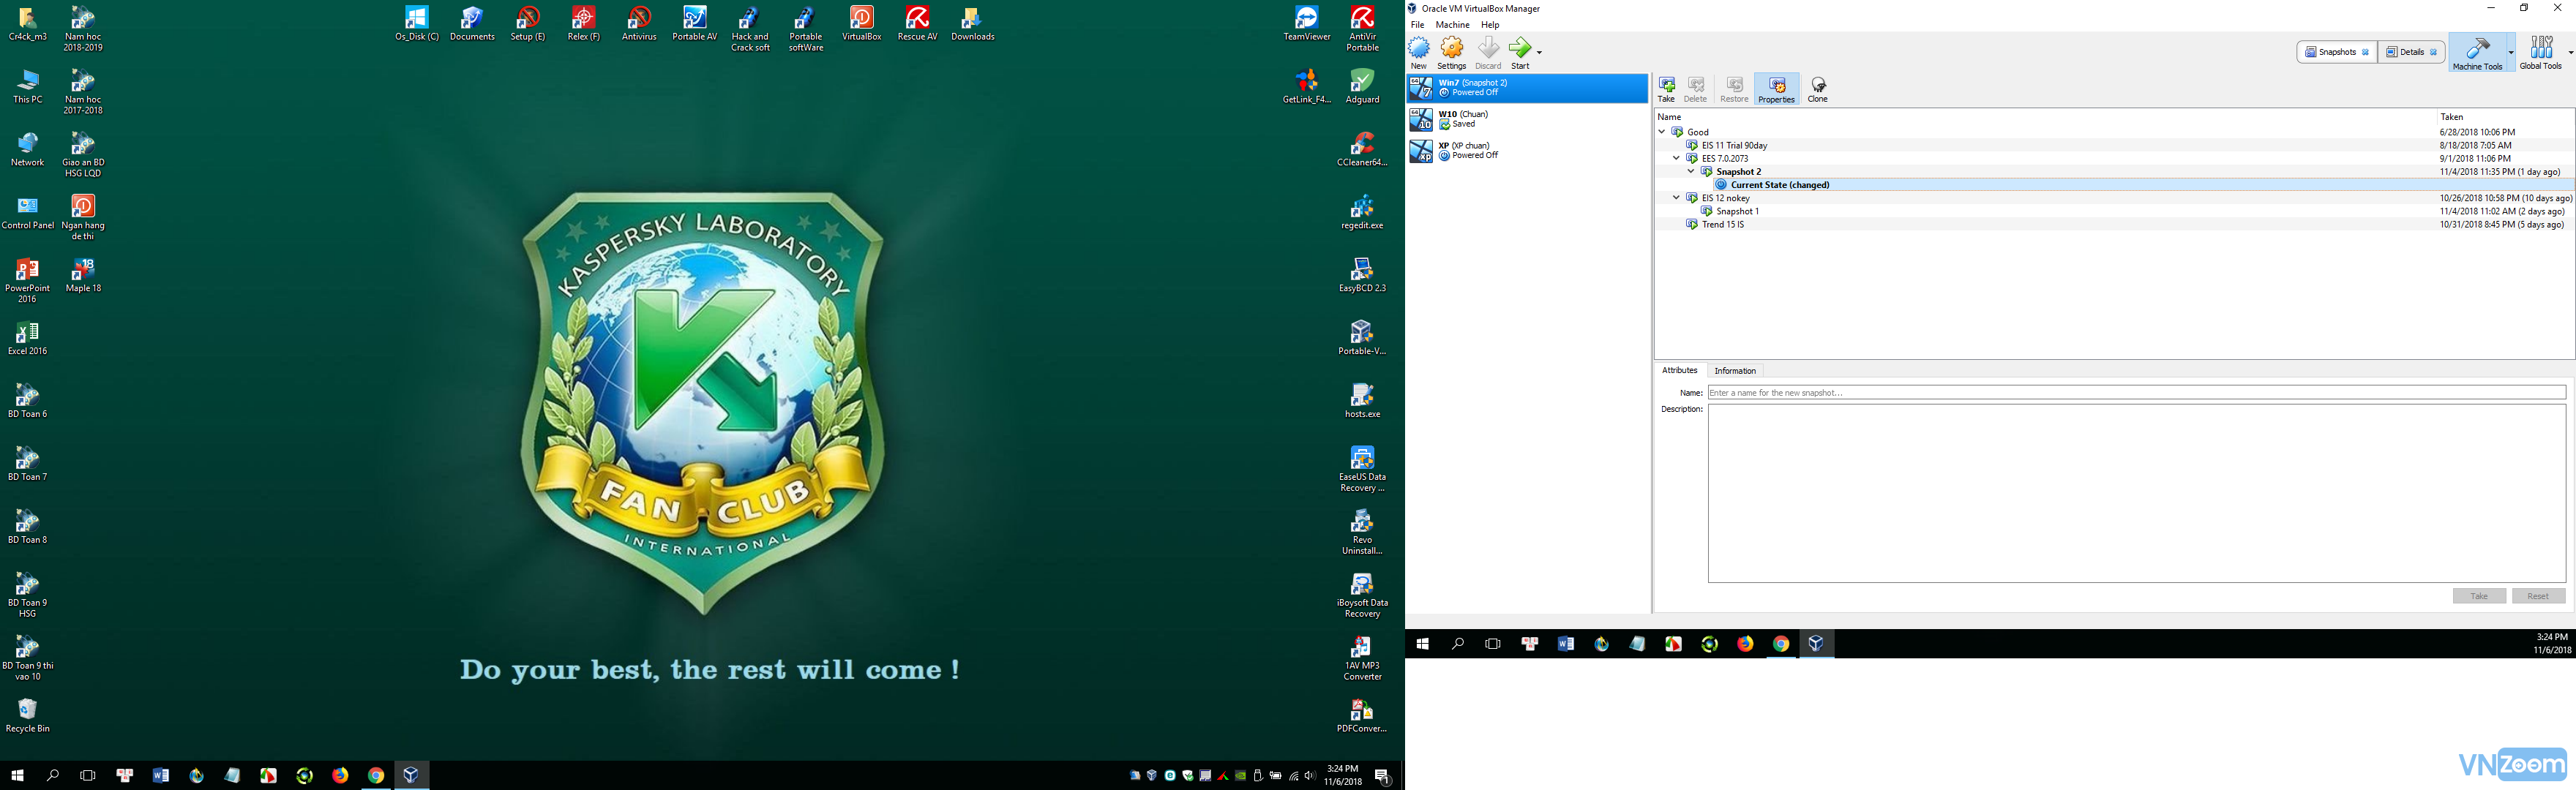Select the Win7 virtual machine
Screen dimensions: 2576x790
(1527, 88)
